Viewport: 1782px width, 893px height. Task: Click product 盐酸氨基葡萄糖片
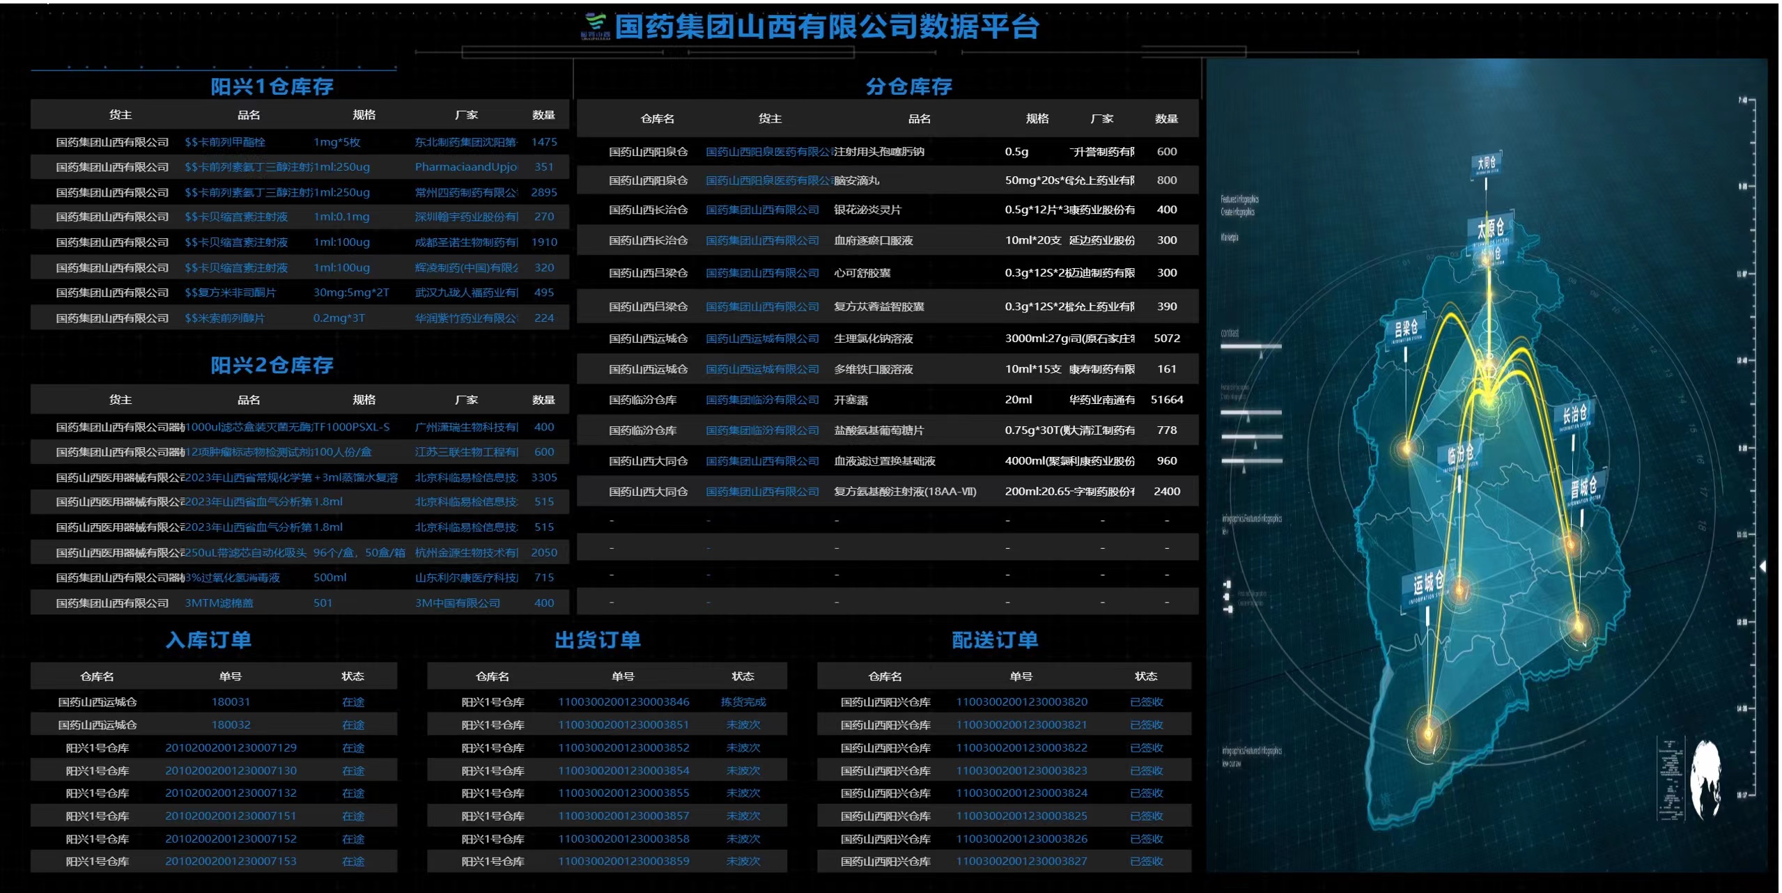point(879,430)
